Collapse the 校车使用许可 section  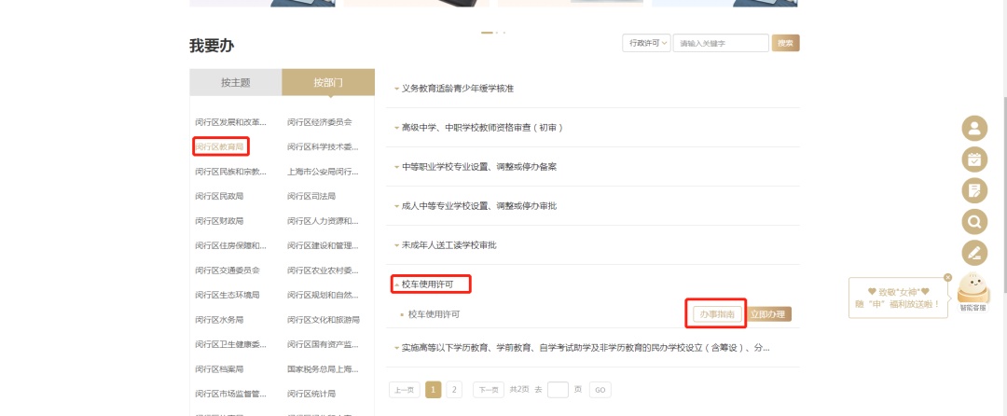click(x=431, y=284)
